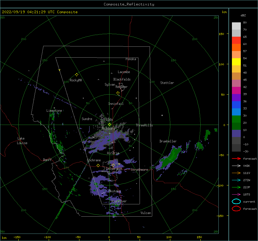Click the Limestone label
Image resolution: width=258 pixels, height=241 pixels.
[54, 111]
